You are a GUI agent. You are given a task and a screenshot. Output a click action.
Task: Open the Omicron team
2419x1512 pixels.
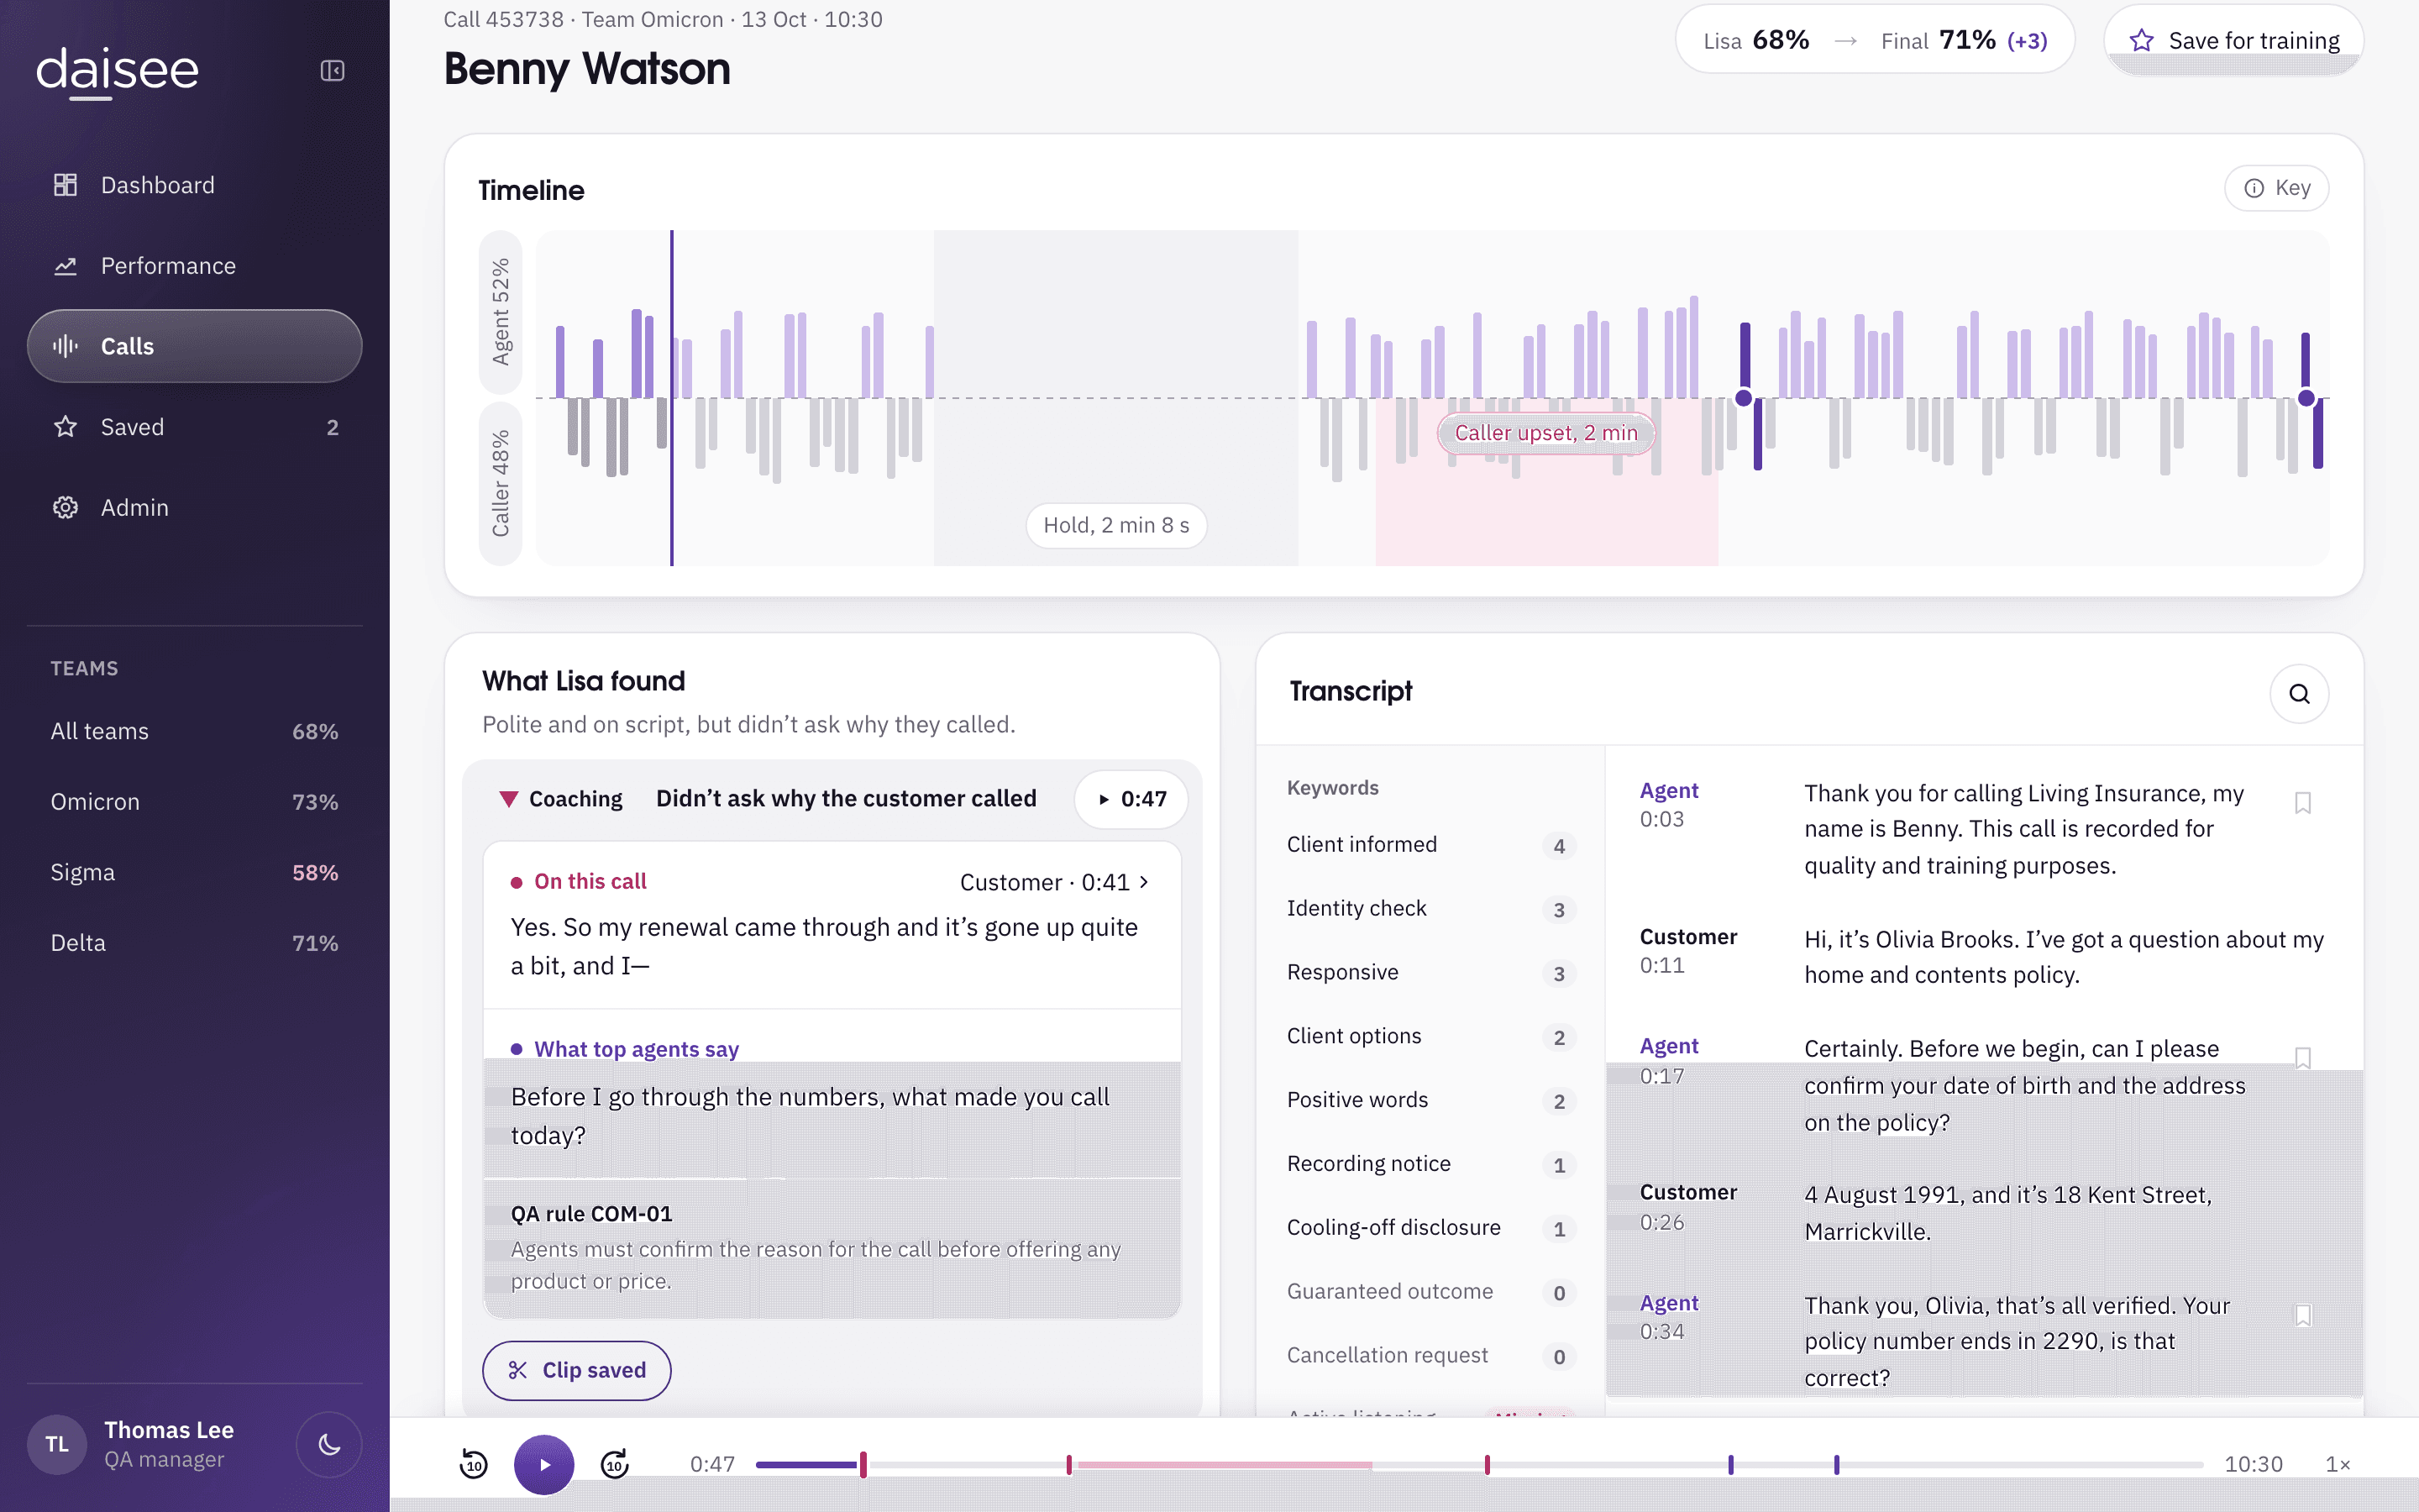pyautogui.click(x=194, y=802)
